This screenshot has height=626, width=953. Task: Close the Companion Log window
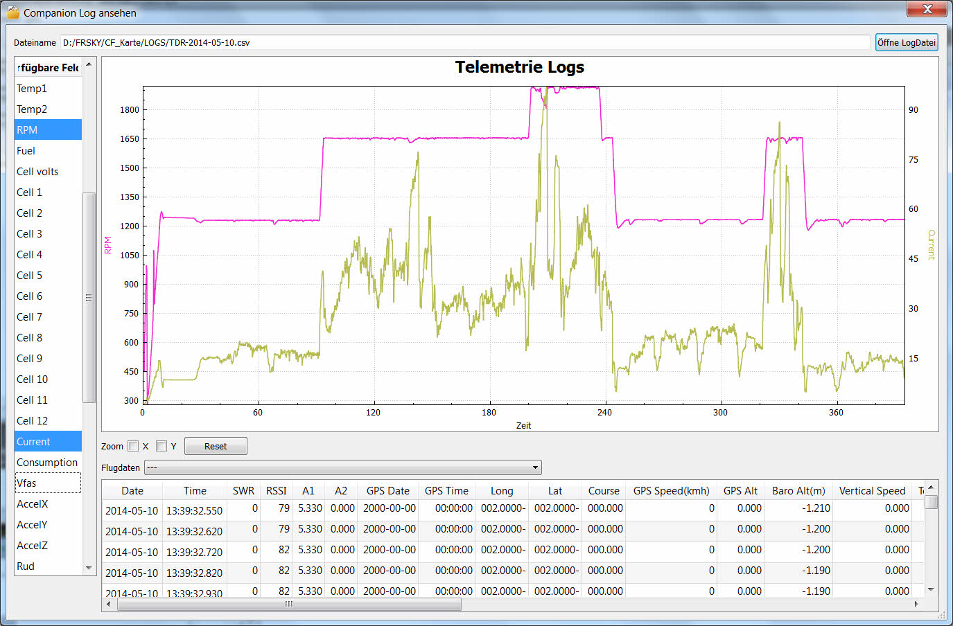(927, 9)
